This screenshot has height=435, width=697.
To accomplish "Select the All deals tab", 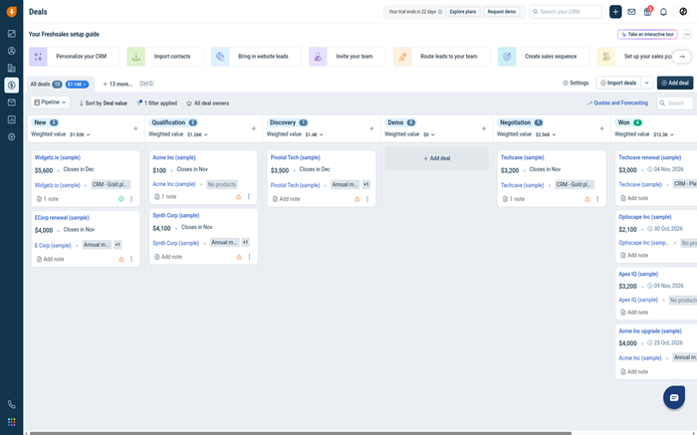I will (40, 84).
